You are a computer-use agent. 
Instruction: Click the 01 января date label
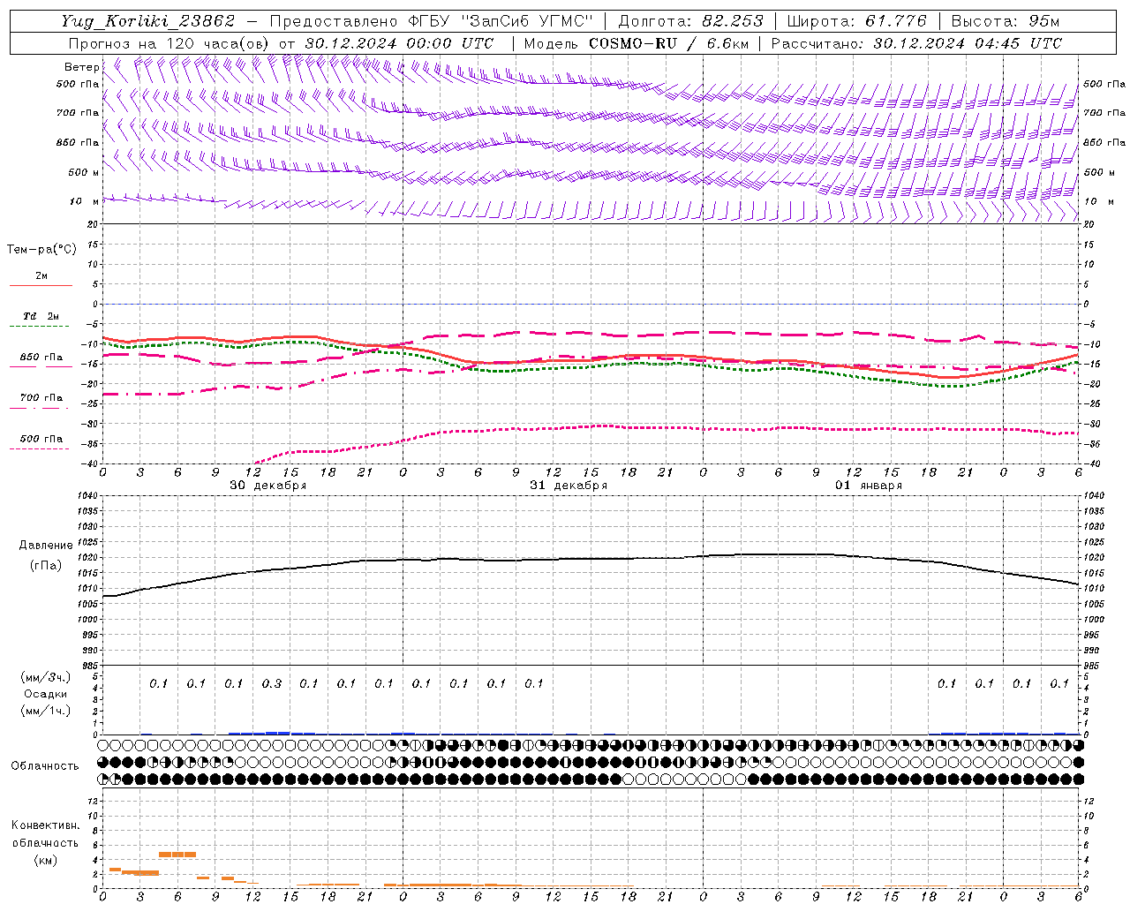click(x=869, y=486)
